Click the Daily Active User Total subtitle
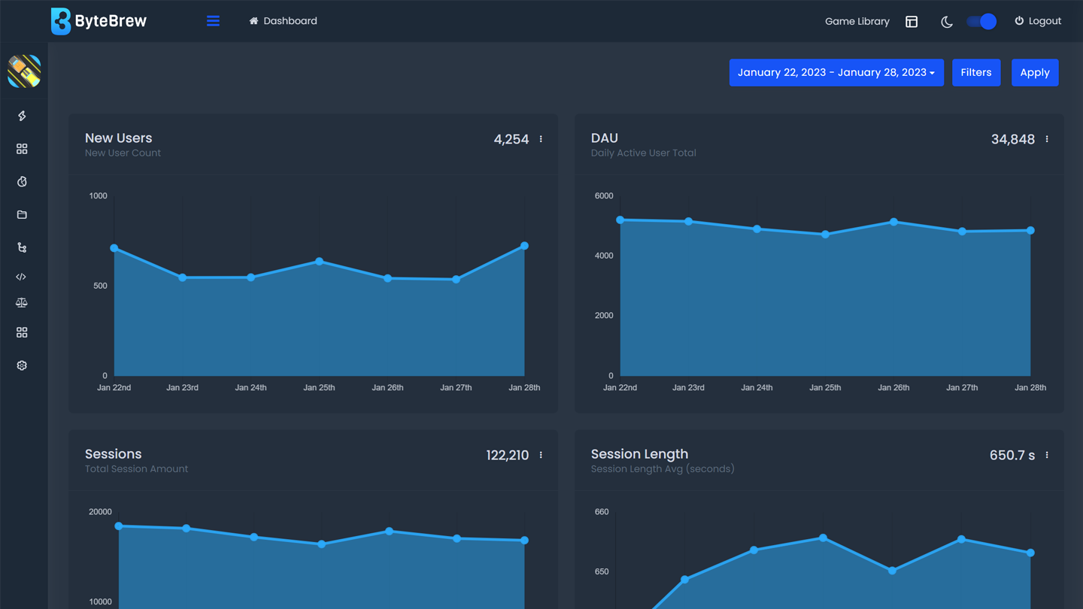Viewport: 1083px width, 609px height. point(644,153)
